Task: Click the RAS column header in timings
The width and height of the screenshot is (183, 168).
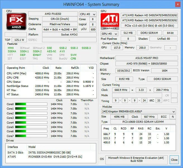Action: (x=141, y=129)
